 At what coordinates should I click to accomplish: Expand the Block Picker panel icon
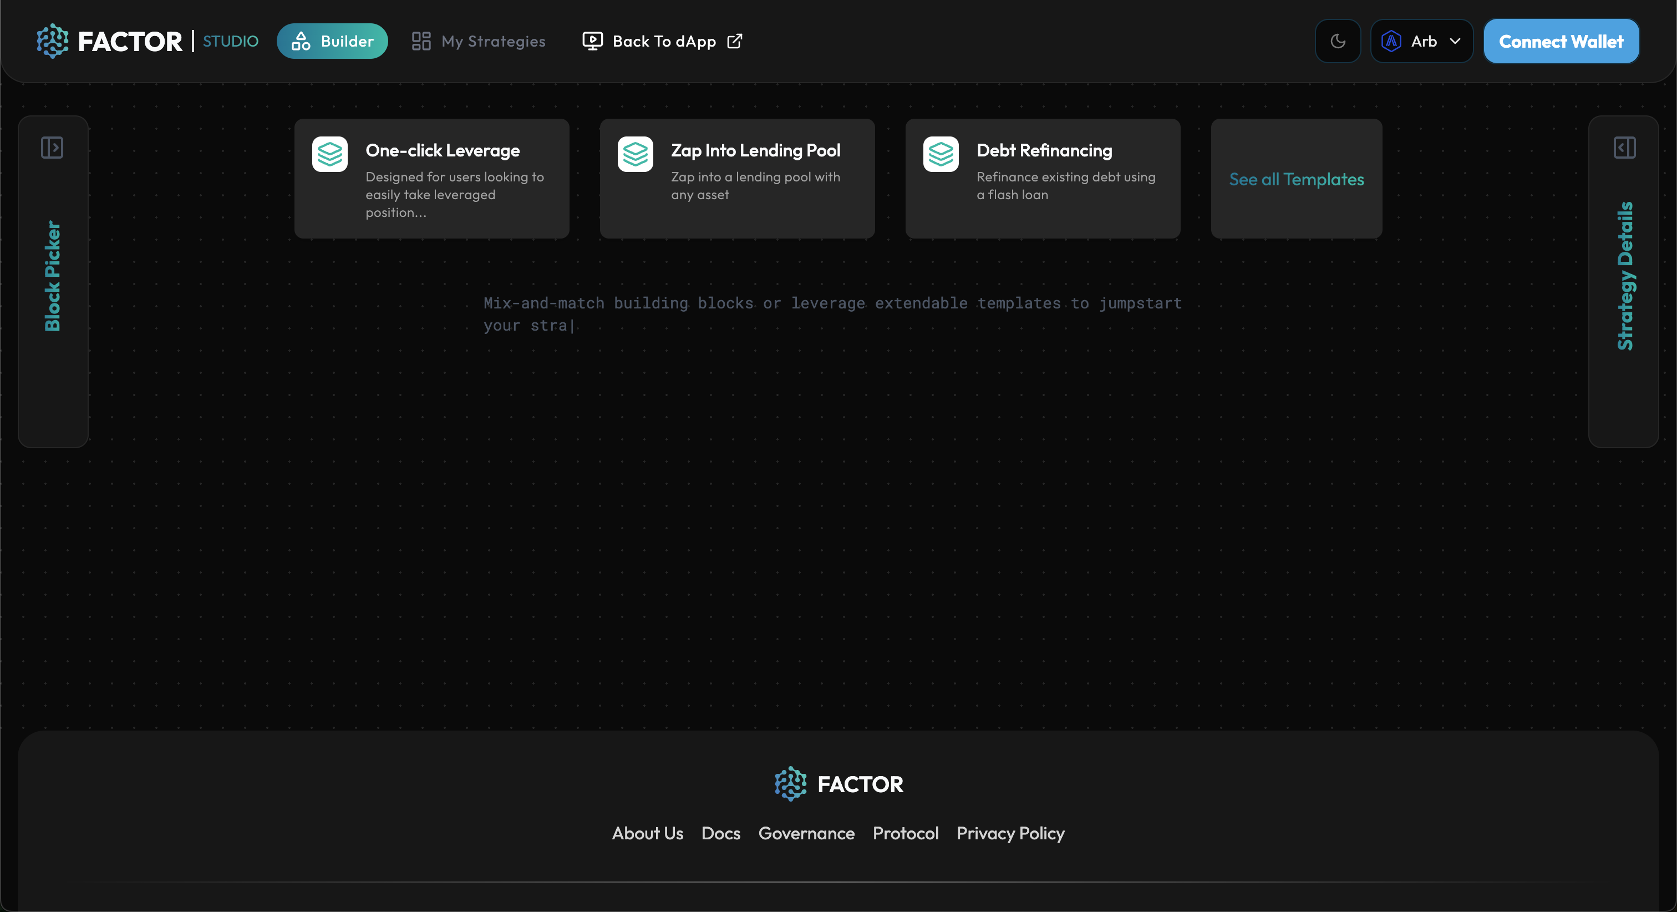(x=52, y=148)
